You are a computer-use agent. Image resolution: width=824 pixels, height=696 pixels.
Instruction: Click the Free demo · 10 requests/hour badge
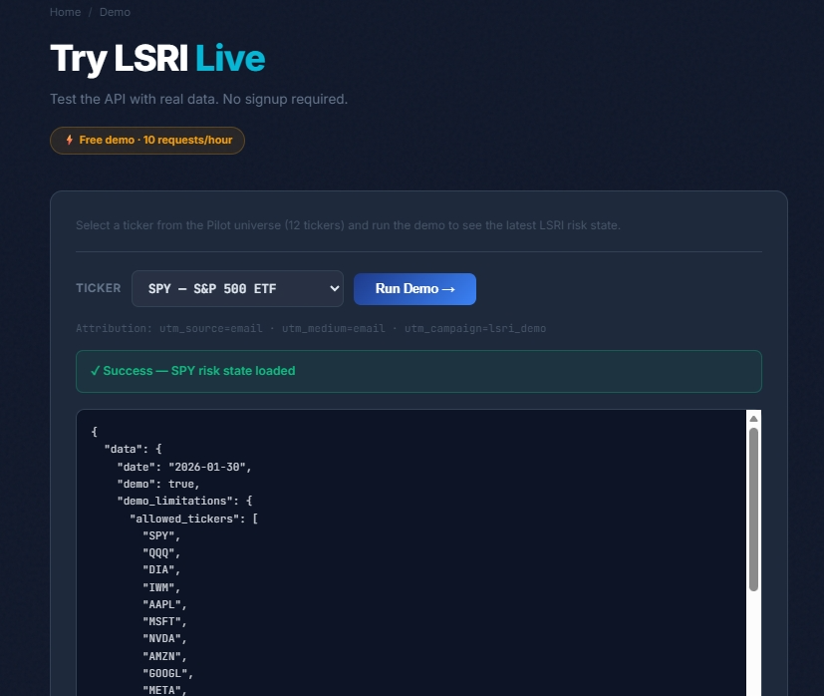coord(146,140)
